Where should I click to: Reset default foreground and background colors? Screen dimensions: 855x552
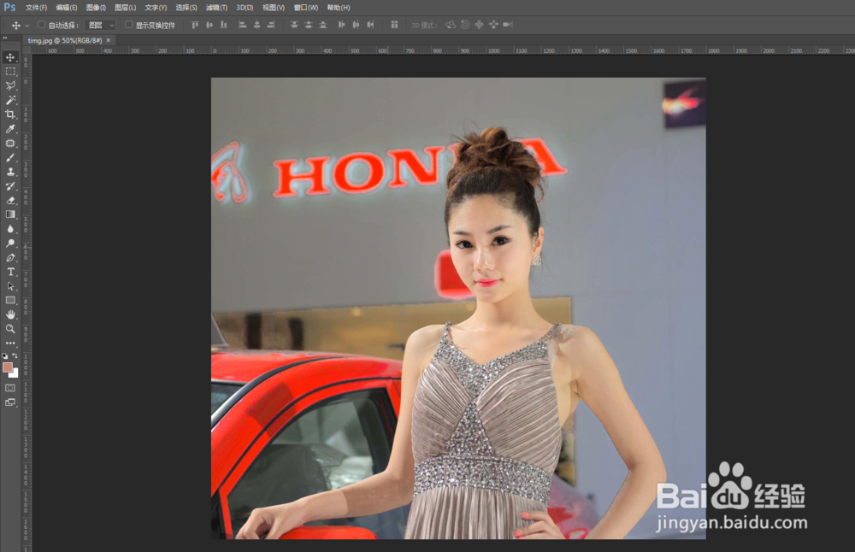[5, 355]
